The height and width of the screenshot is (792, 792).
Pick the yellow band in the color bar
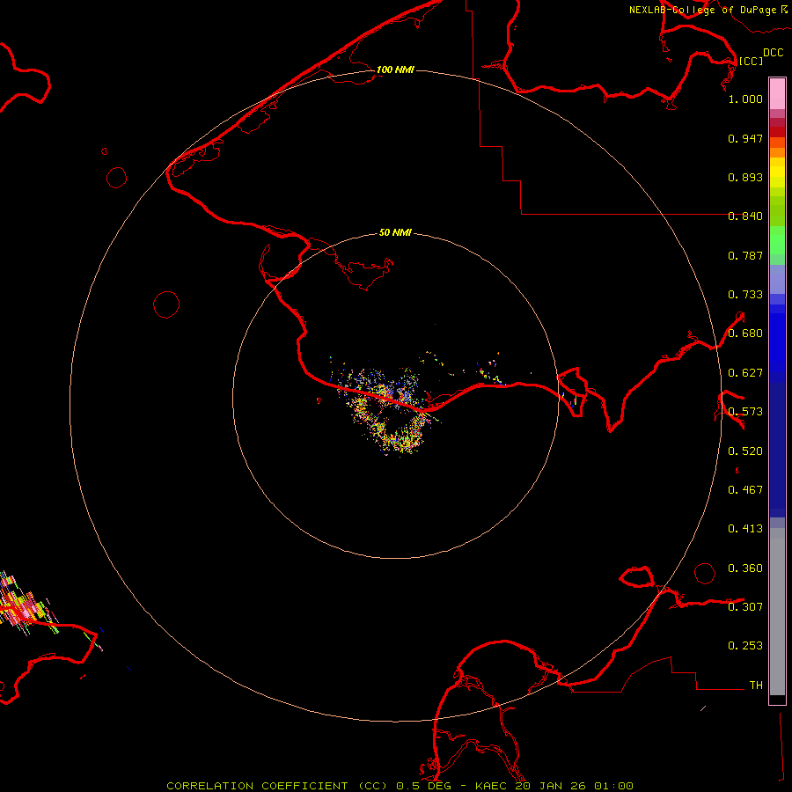pos(777,172)
